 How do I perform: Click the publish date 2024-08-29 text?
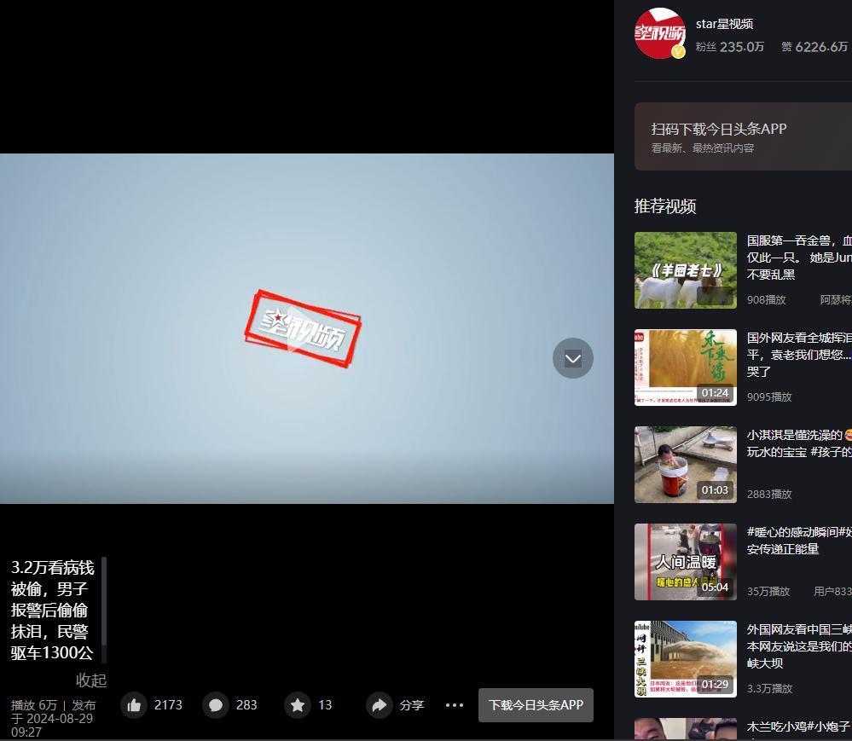[x=53, y=719]
